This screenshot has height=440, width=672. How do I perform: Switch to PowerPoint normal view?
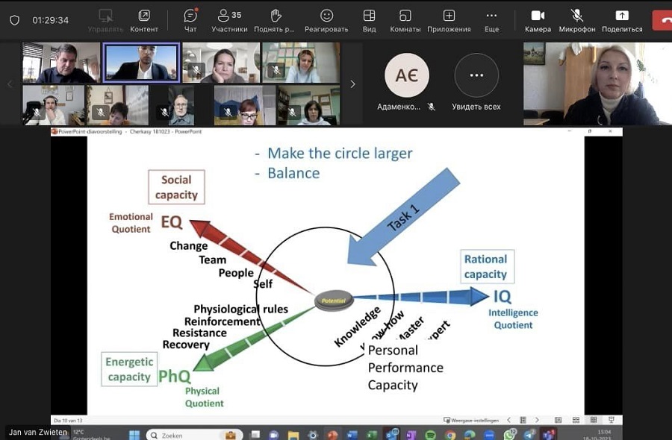point(558,420)
